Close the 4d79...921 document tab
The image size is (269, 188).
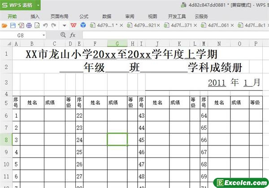click(x=158, y=26)
